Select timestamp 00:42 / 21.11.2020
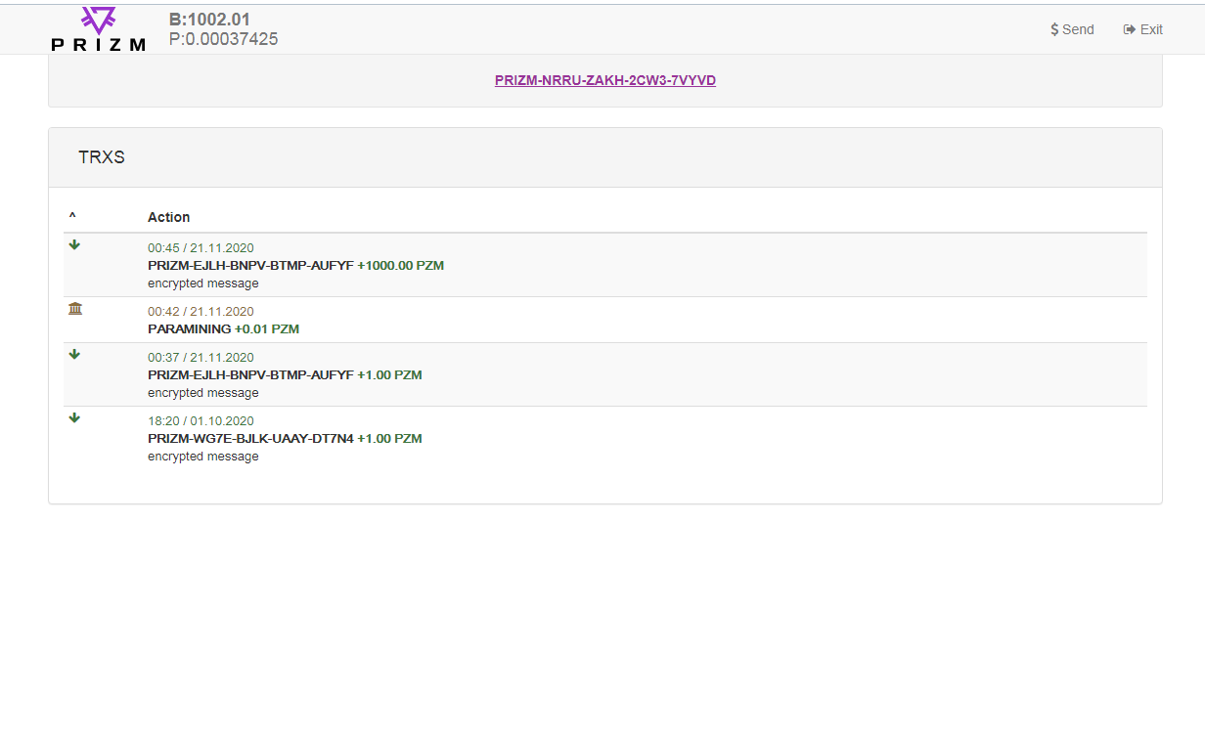This screenshot has height=741, width=1205. tap(201, 312)
